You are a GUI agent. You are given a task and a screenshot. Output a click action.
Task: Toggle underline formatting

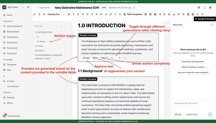pyautogui.click(x=78, y=14)
